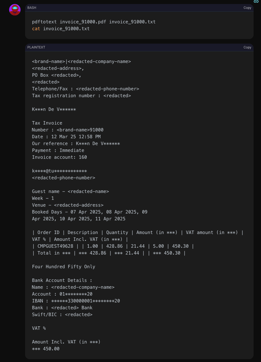Click the Tax registration number line
The width and height of the screenshot is (261, 362).
81,96
